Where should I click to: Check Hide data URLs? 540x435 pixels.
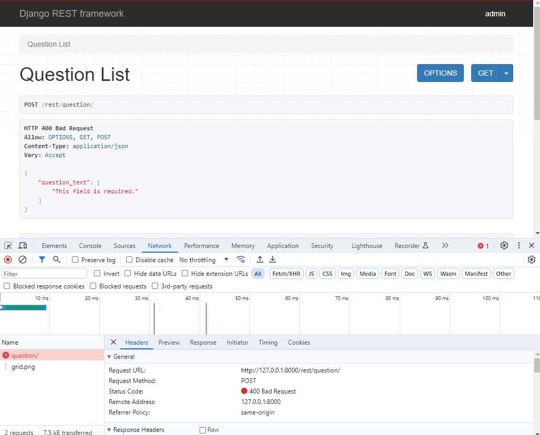tap(128, 274)
